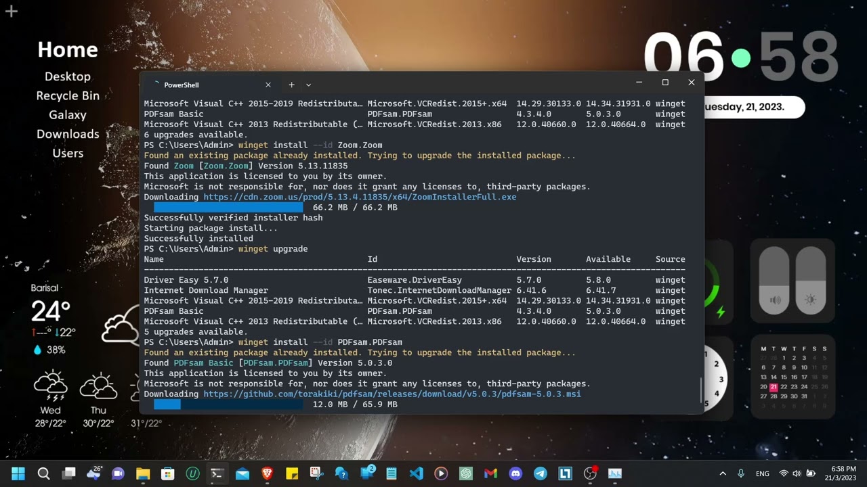This screenshot has width=867, height=487.
Task: Click the Barisal 24° weather widget
Action: pyautogui.click(x=53, y=319)
